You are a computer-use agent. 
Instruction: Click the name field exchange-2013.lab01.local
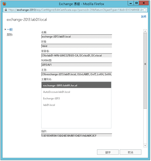77,36
